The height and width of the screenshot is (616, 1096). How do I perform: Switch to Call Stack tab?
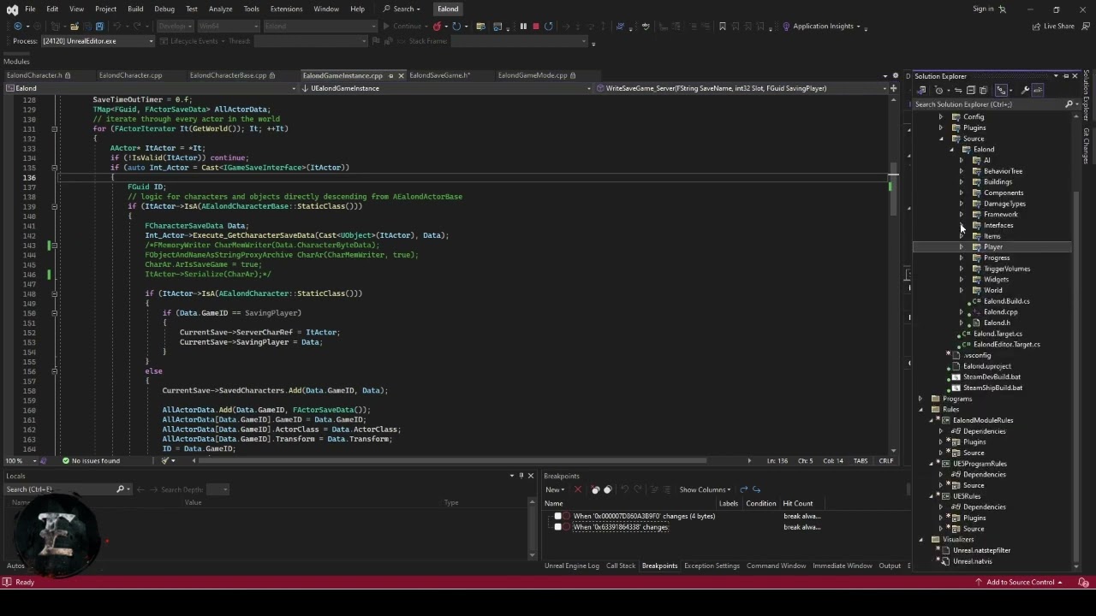tap(621, 566)
